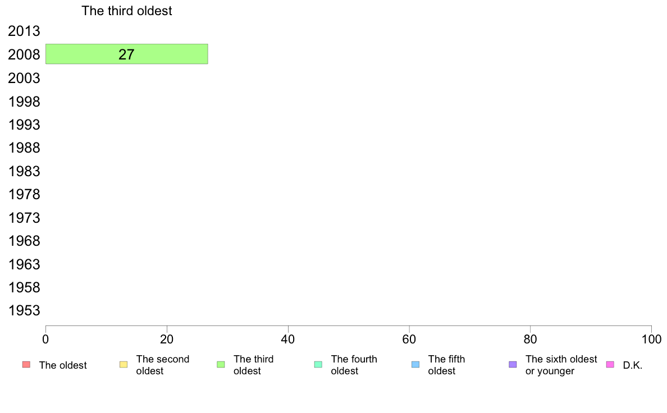Click the purple 'The sixth oldest or younger' swatch
Screen dimensions: 667x413
point(513,365)
